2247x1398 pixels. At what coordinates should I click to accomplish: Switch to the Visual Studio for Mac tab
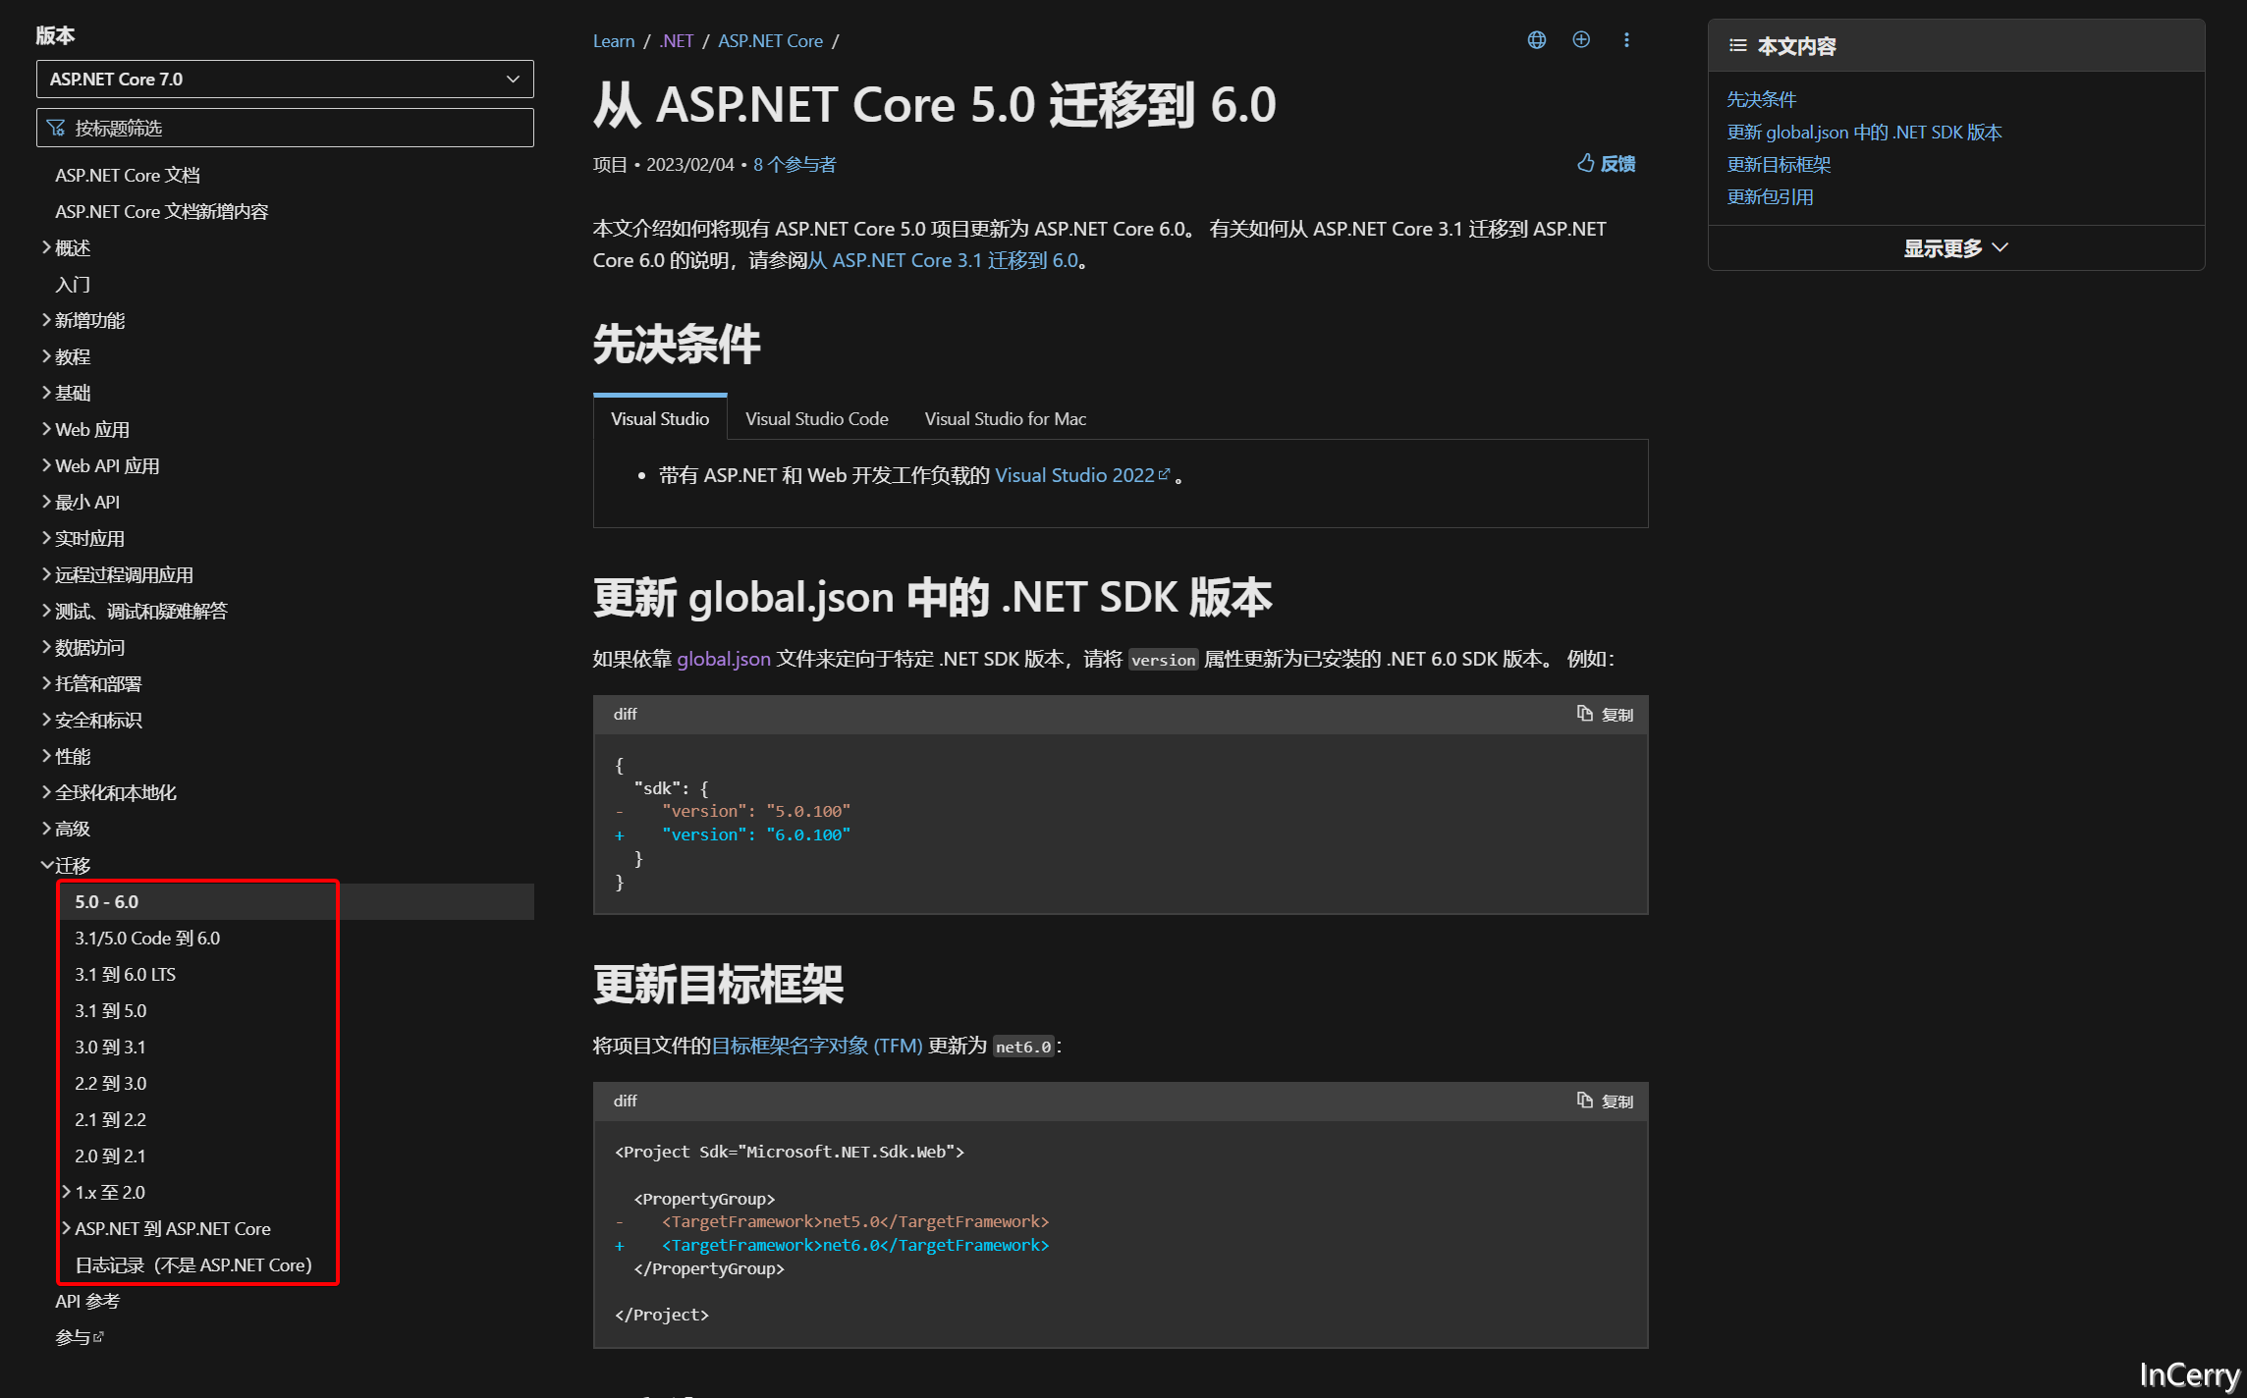[1005, 419]
